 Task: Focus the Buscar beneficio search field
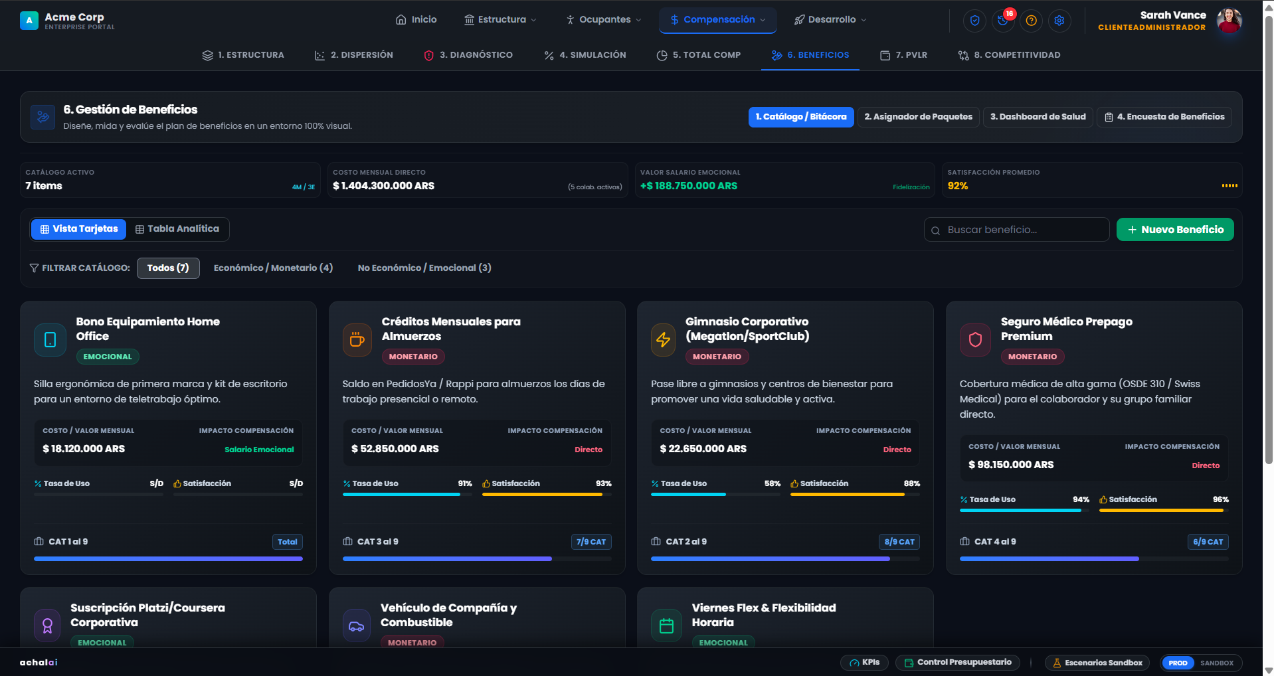pyautogui.click(x=1016, y=230)
